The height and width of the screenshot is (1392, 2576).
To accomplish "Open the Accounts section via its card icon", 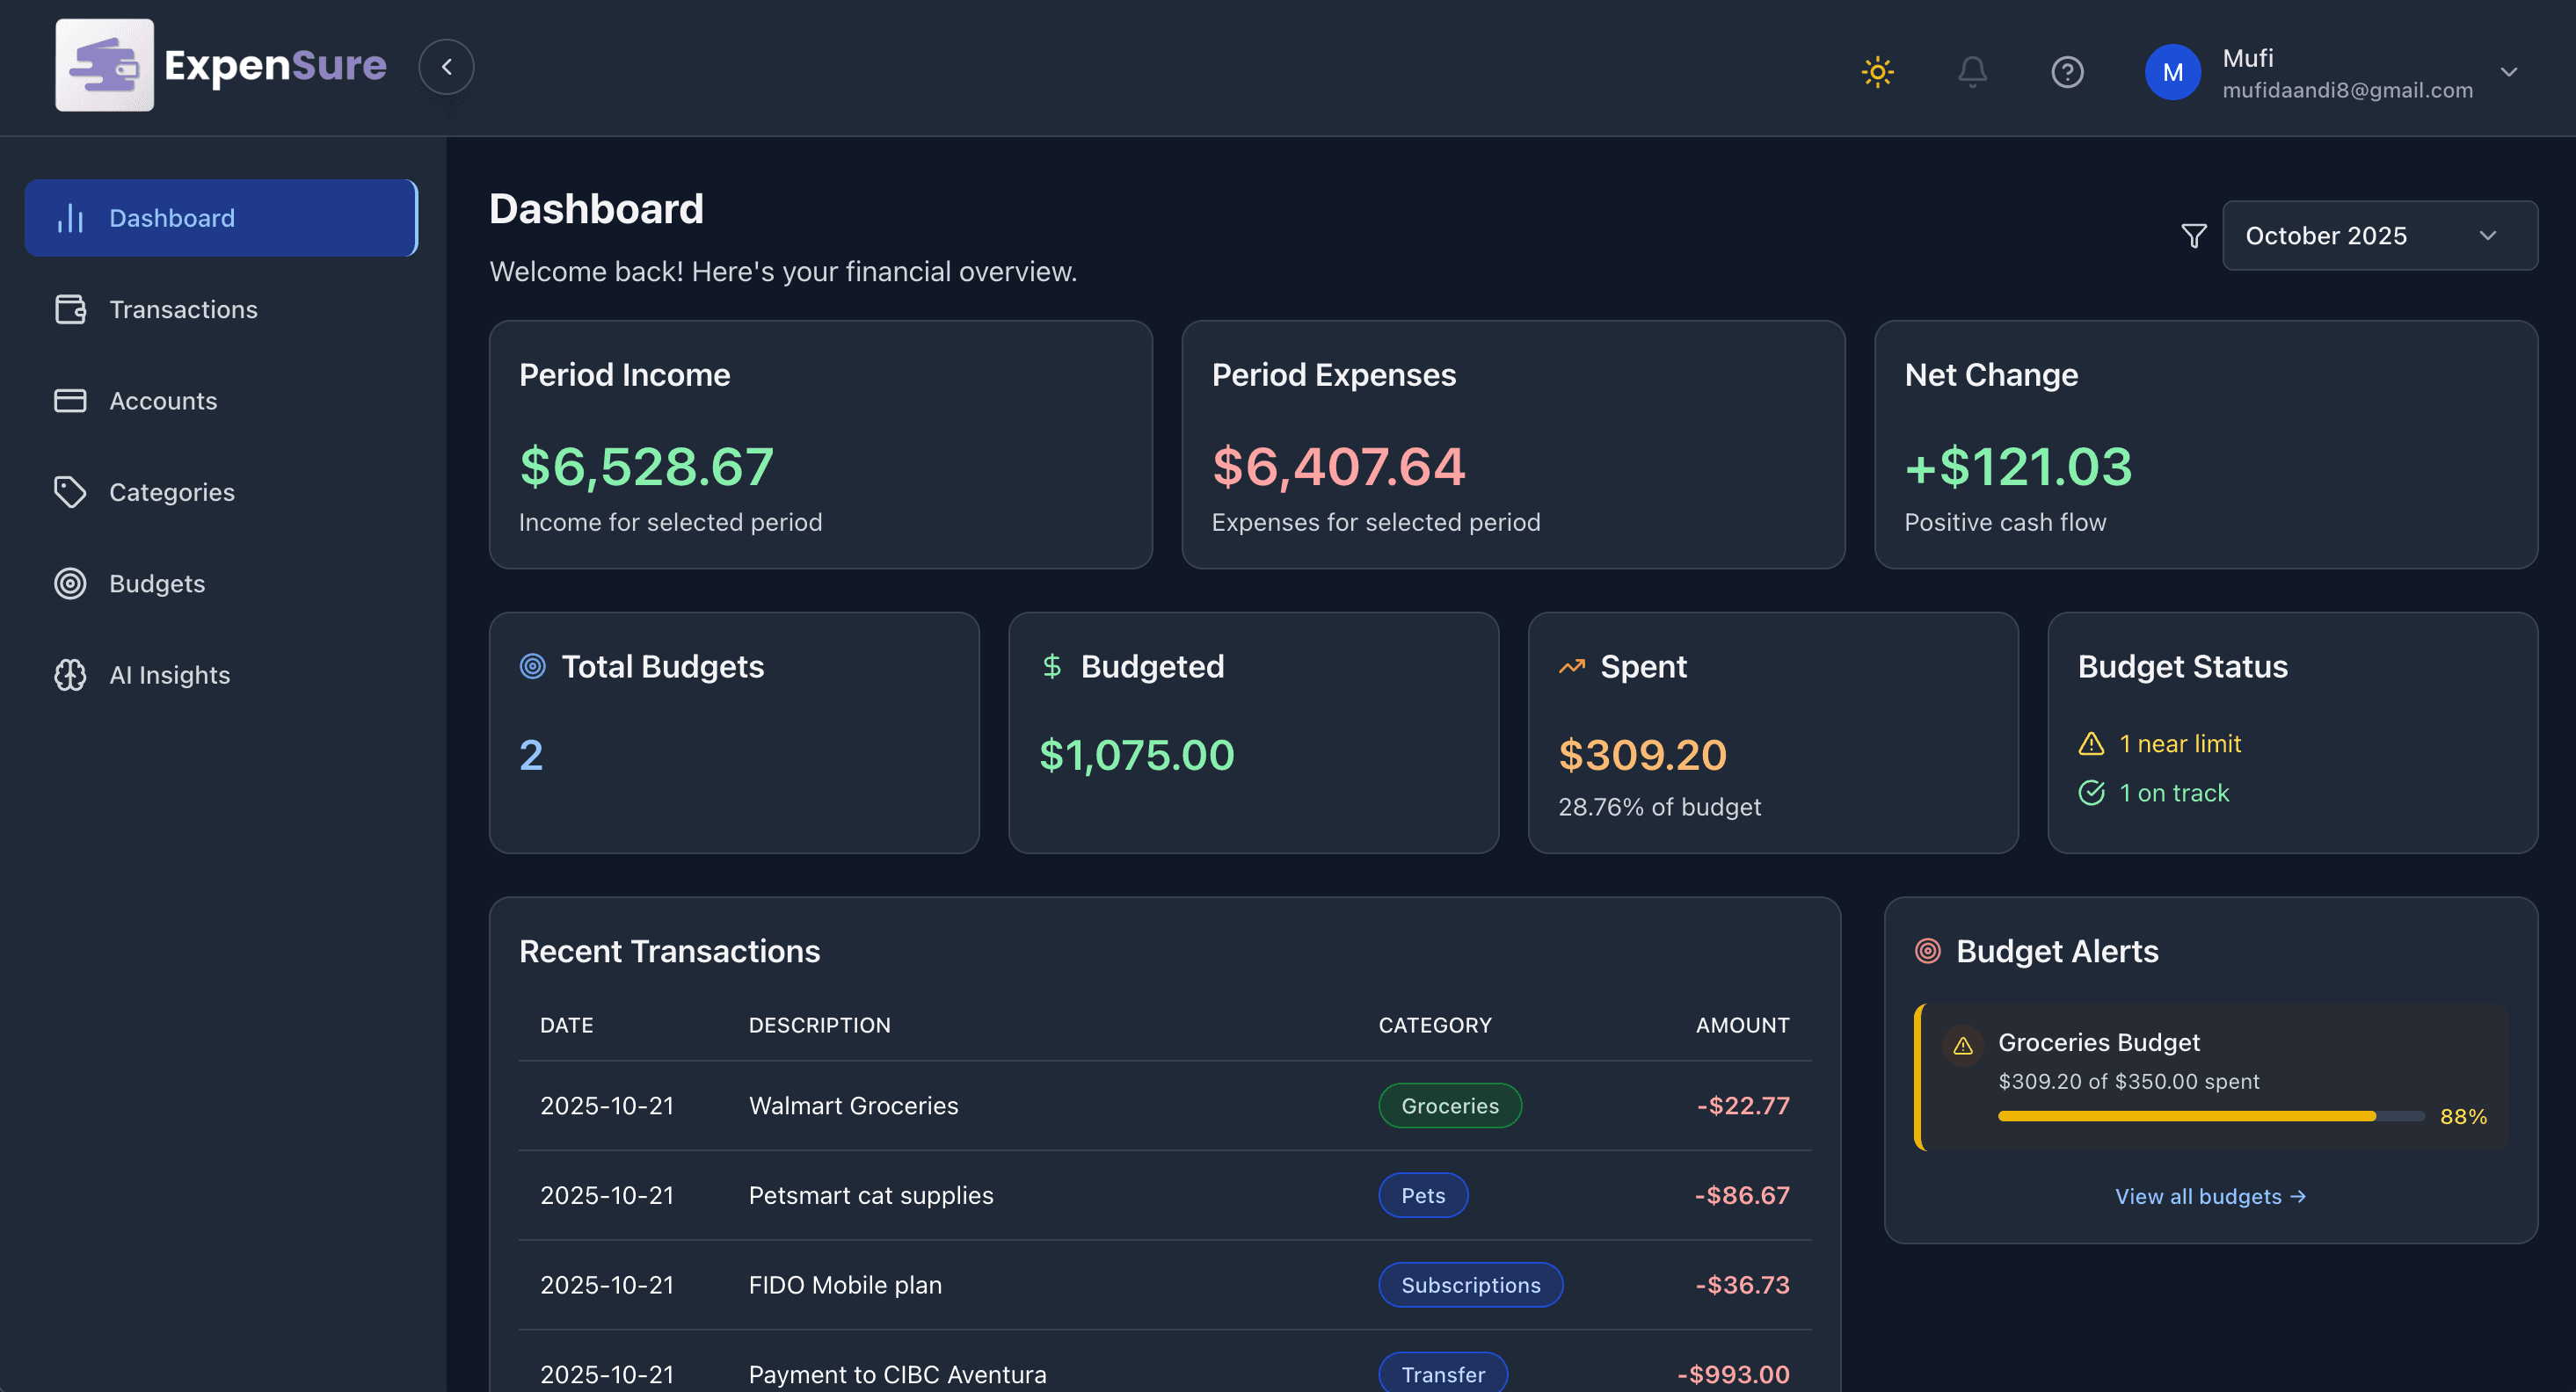I will [x=70, y=400].
